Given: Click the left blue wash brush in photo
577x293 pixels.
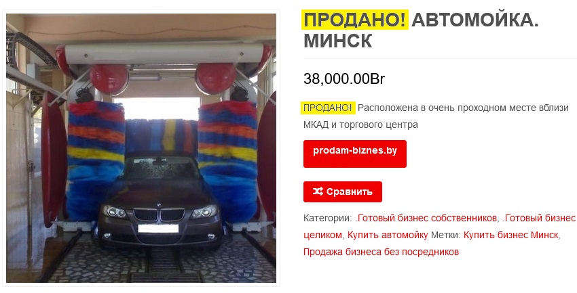Looking at the screenshot, I should [96, 161].
